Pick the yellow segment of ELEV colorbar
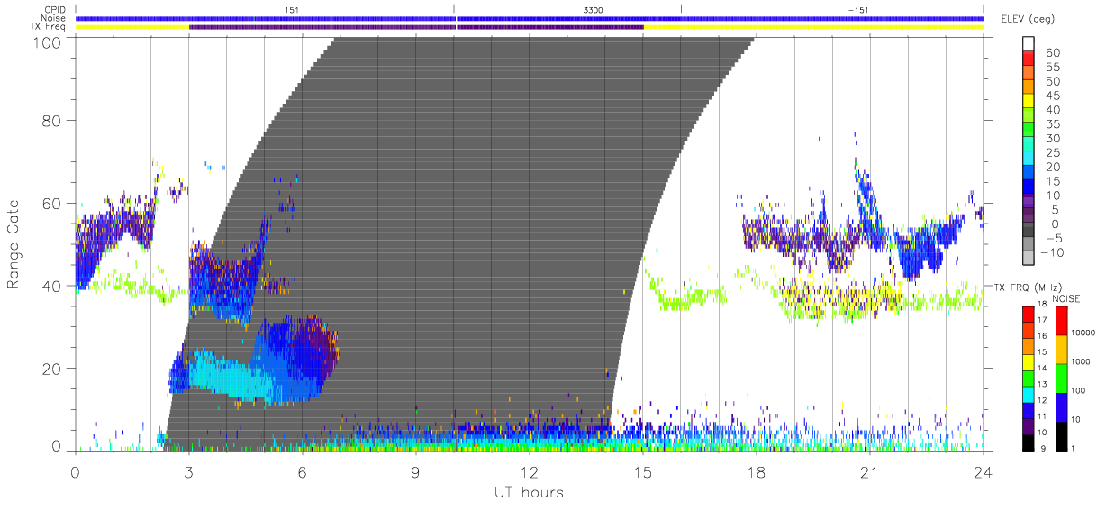Screen dimensions: 1106x511 [1029, 103]
